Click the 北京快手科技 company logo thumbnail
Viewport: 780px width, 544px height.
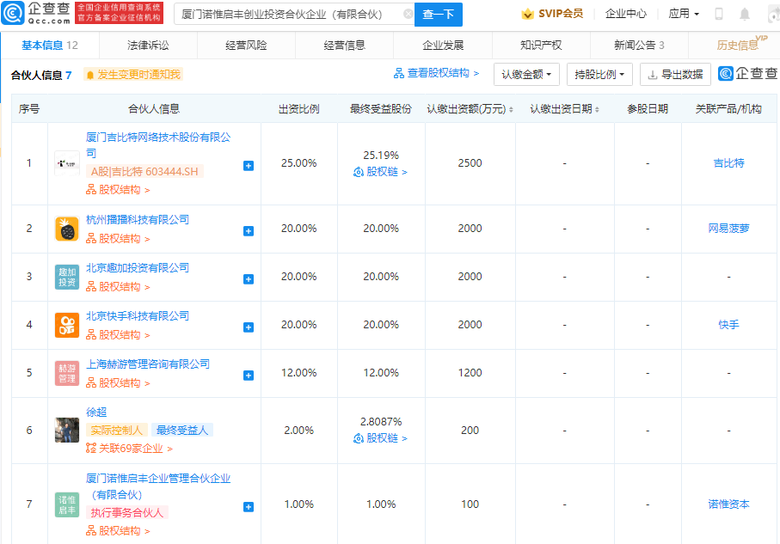[x=66, y=327]
